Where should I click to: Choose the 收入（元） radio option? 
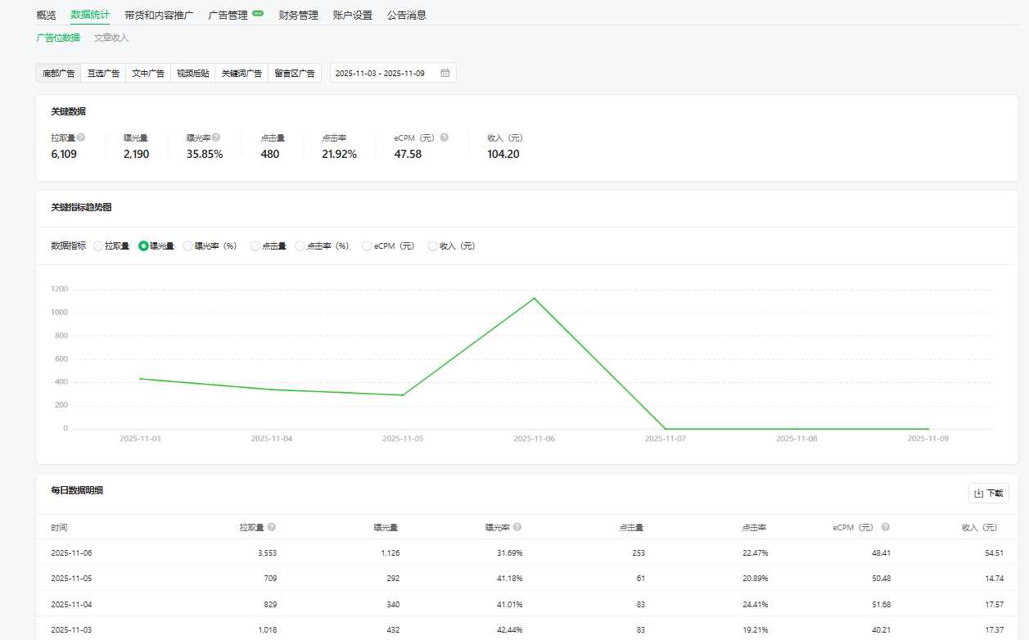[x=433, y=246]
